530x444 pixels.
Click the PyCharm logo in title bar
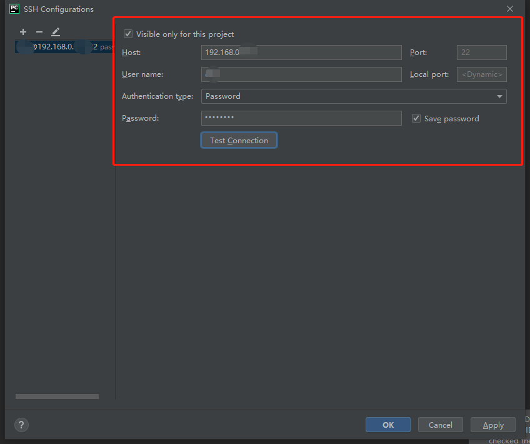[14, 9]
